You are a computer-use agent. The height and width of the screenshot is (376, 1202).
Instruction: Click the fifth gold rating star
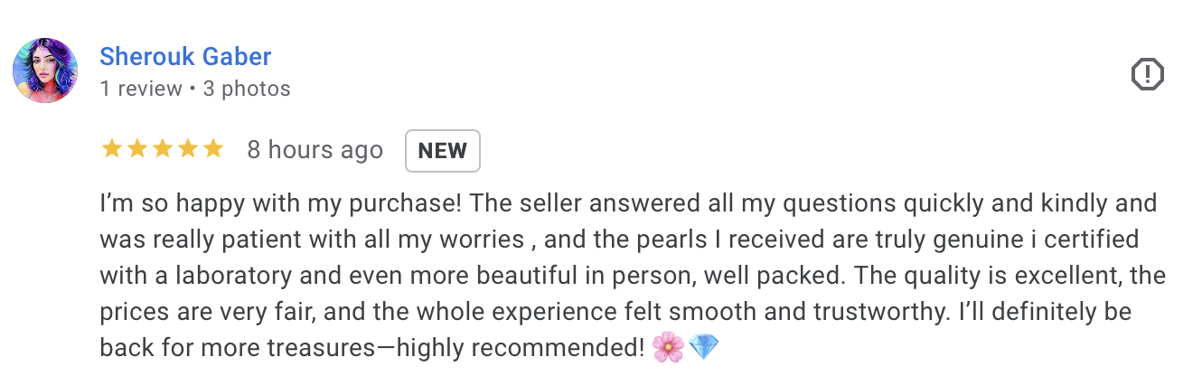coord(213,149)
